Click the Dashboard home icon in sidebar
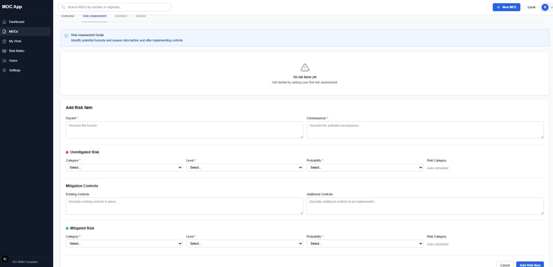The height and width of the screenshot is (267, 553). [x=4, y=22]
